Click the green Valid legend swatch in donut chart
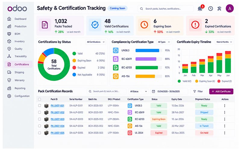The image size is (241, 150). coord(74,54)
